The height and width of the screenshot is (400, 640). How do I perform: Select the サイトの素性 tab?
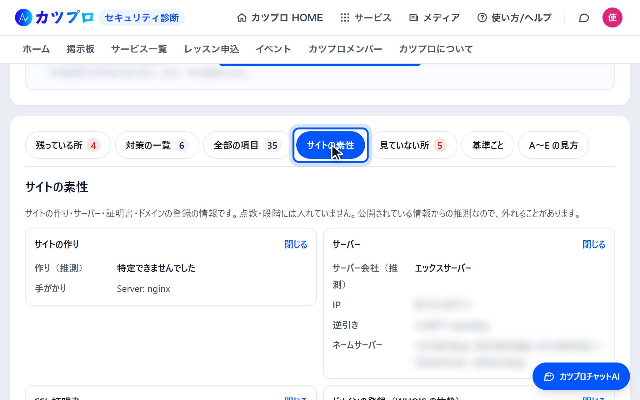(330, 145)
